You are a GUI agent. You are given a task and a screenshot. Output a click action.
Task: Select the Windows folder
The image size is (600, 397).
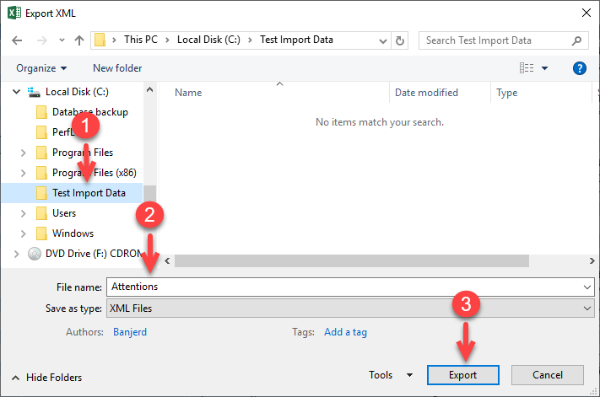coord(73,233)
